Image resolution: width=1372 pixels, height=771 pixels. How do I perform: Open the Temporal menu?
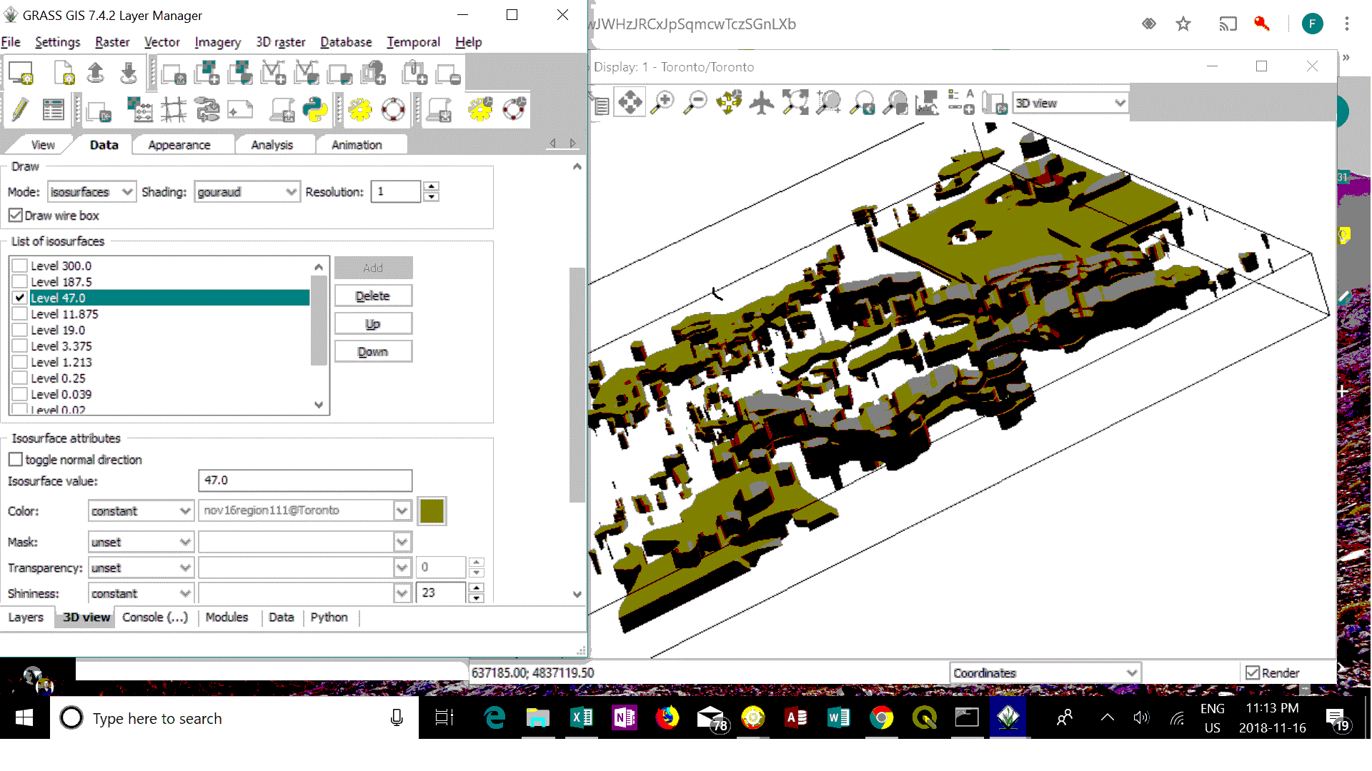pyautogui.click(x=413, y=42)
